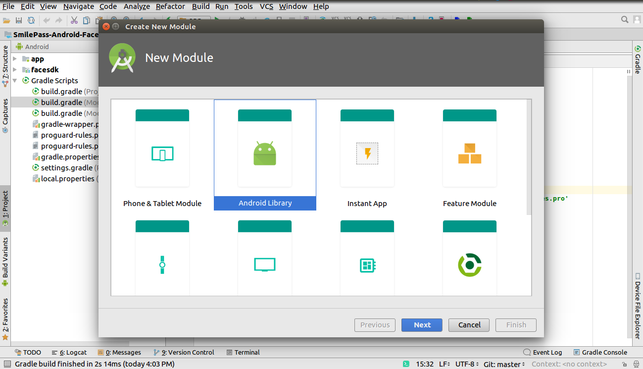Open the 9: Version Control window
This screenshot has height=369, width=643.
(x=184, y=352)
